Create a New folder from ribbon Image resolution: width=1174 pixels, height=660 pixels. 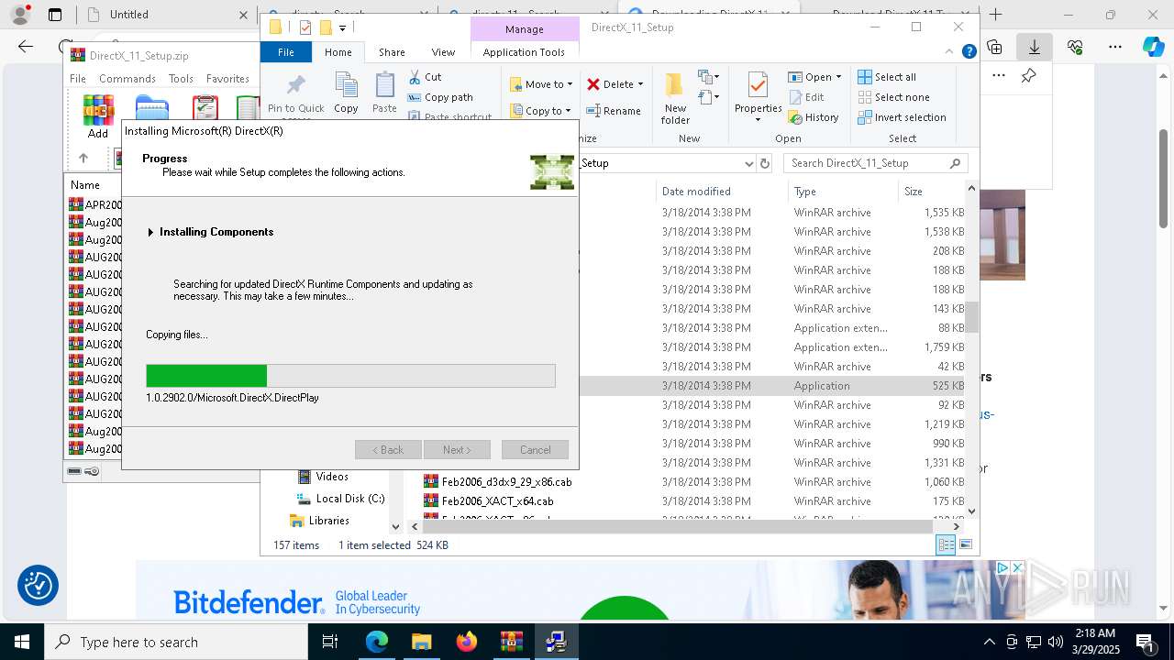[x=675, y=97]
